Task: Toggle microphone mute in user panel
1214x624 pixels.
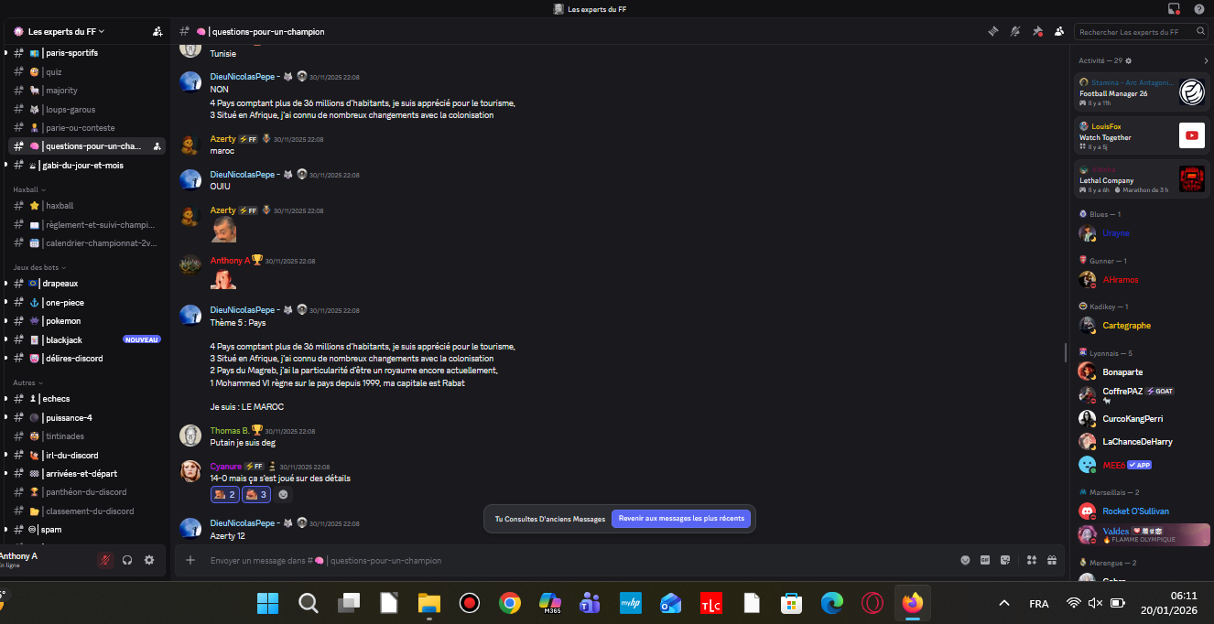Action: 105,560
